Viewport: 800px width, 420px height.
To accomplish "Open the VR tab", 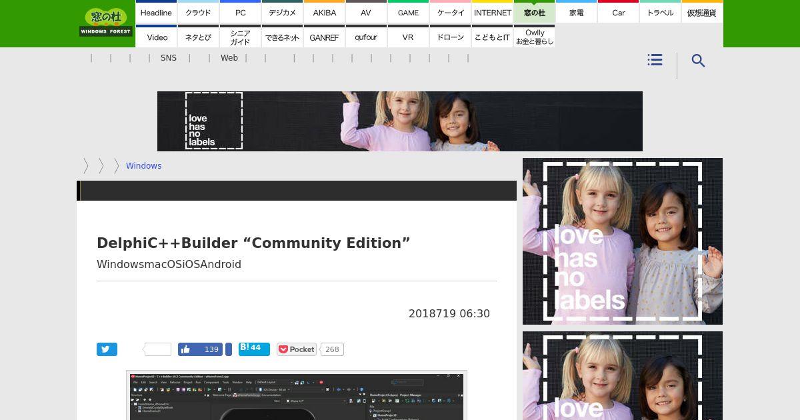I will pos(408,37).
